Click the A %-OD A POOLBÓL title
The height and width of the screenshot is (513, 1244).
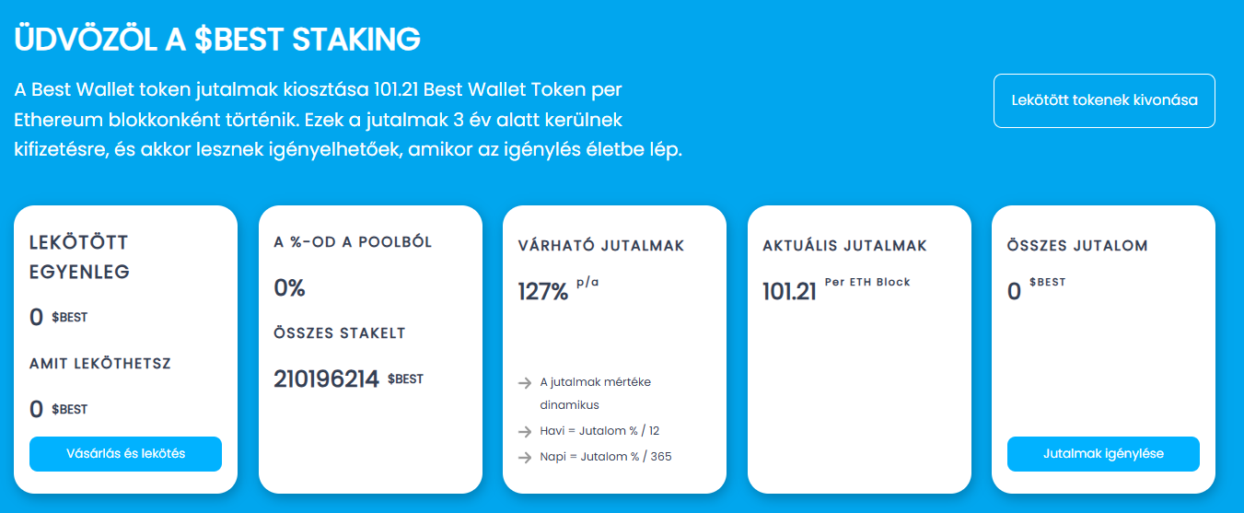[353, 242]
